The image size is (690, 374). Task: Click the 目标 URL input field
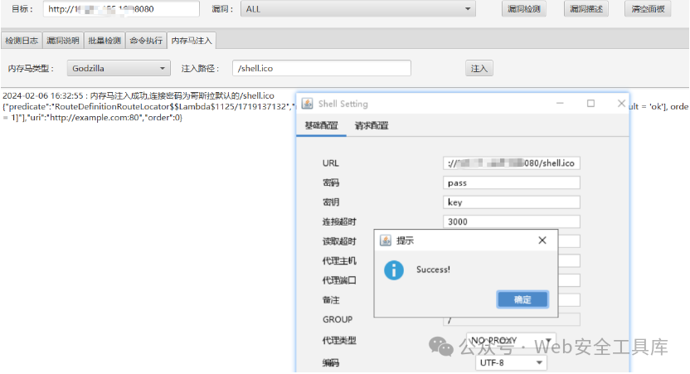(121, 9)
